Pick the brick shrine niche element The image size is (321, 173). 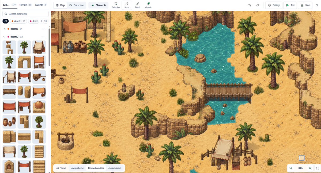point(9,167)
